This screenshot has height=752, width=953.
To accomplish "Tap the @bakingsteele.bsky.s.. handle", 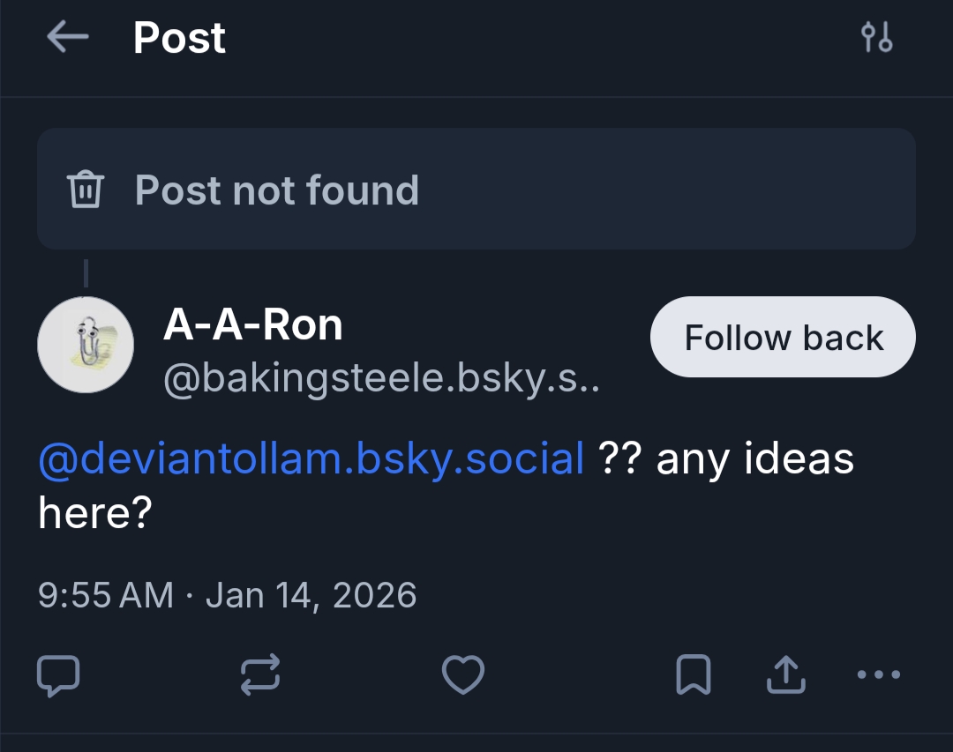I will click(x=381, y=378).
